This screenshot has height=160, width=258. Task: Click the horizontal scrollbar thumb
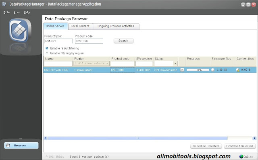click(137, 138)
